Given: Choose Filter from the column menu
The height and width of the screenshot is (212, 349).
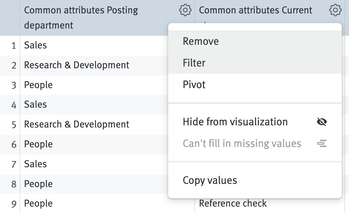Looking at the screenshot, I should [x=194, y=62].
